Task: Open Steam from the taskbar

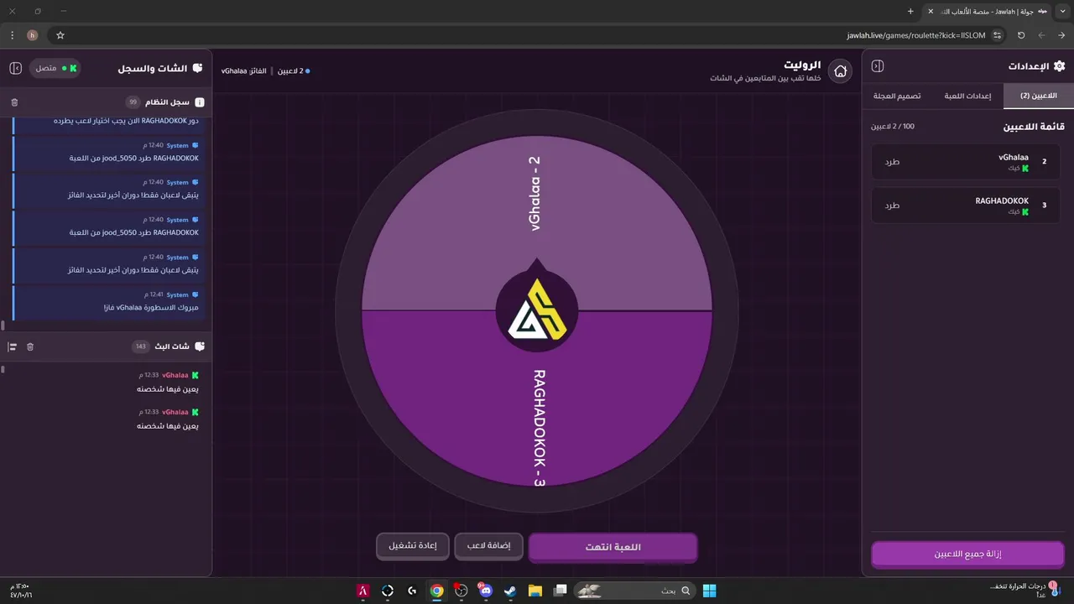Action: (x=510, y=591)
